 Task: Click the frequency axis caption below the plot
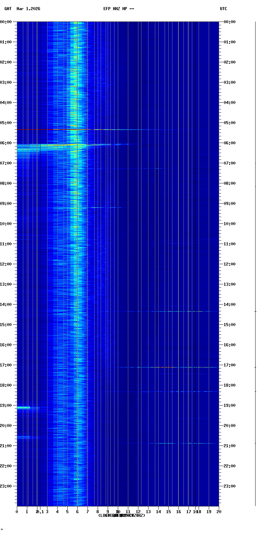[x=122, y=516]
